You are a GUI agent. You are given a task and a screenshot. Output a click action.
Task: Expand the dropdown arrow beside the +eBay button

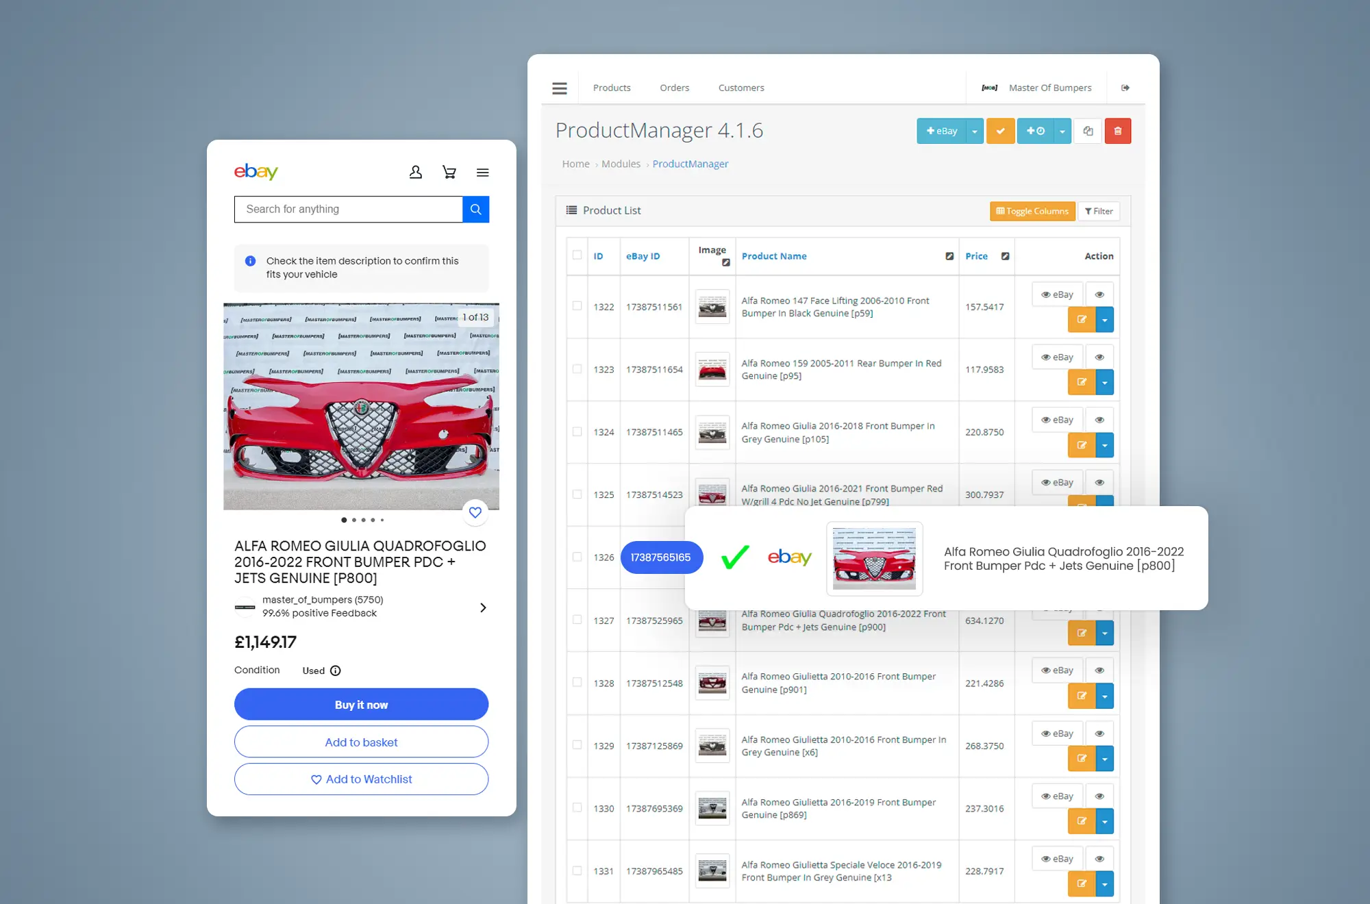[x=975, y=131]
